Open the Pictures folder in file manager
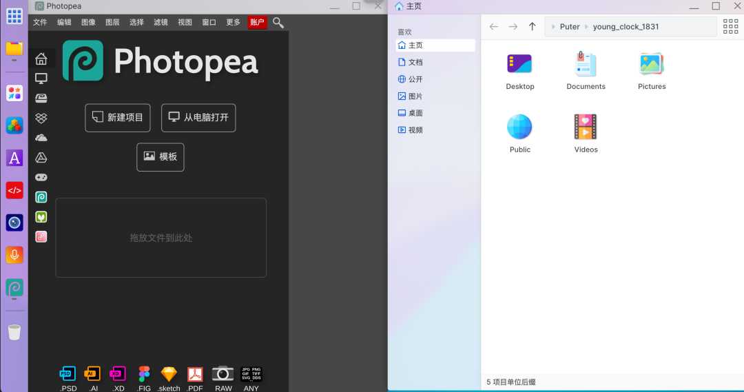This screenshot has width=744, height=392. point(652,72)
